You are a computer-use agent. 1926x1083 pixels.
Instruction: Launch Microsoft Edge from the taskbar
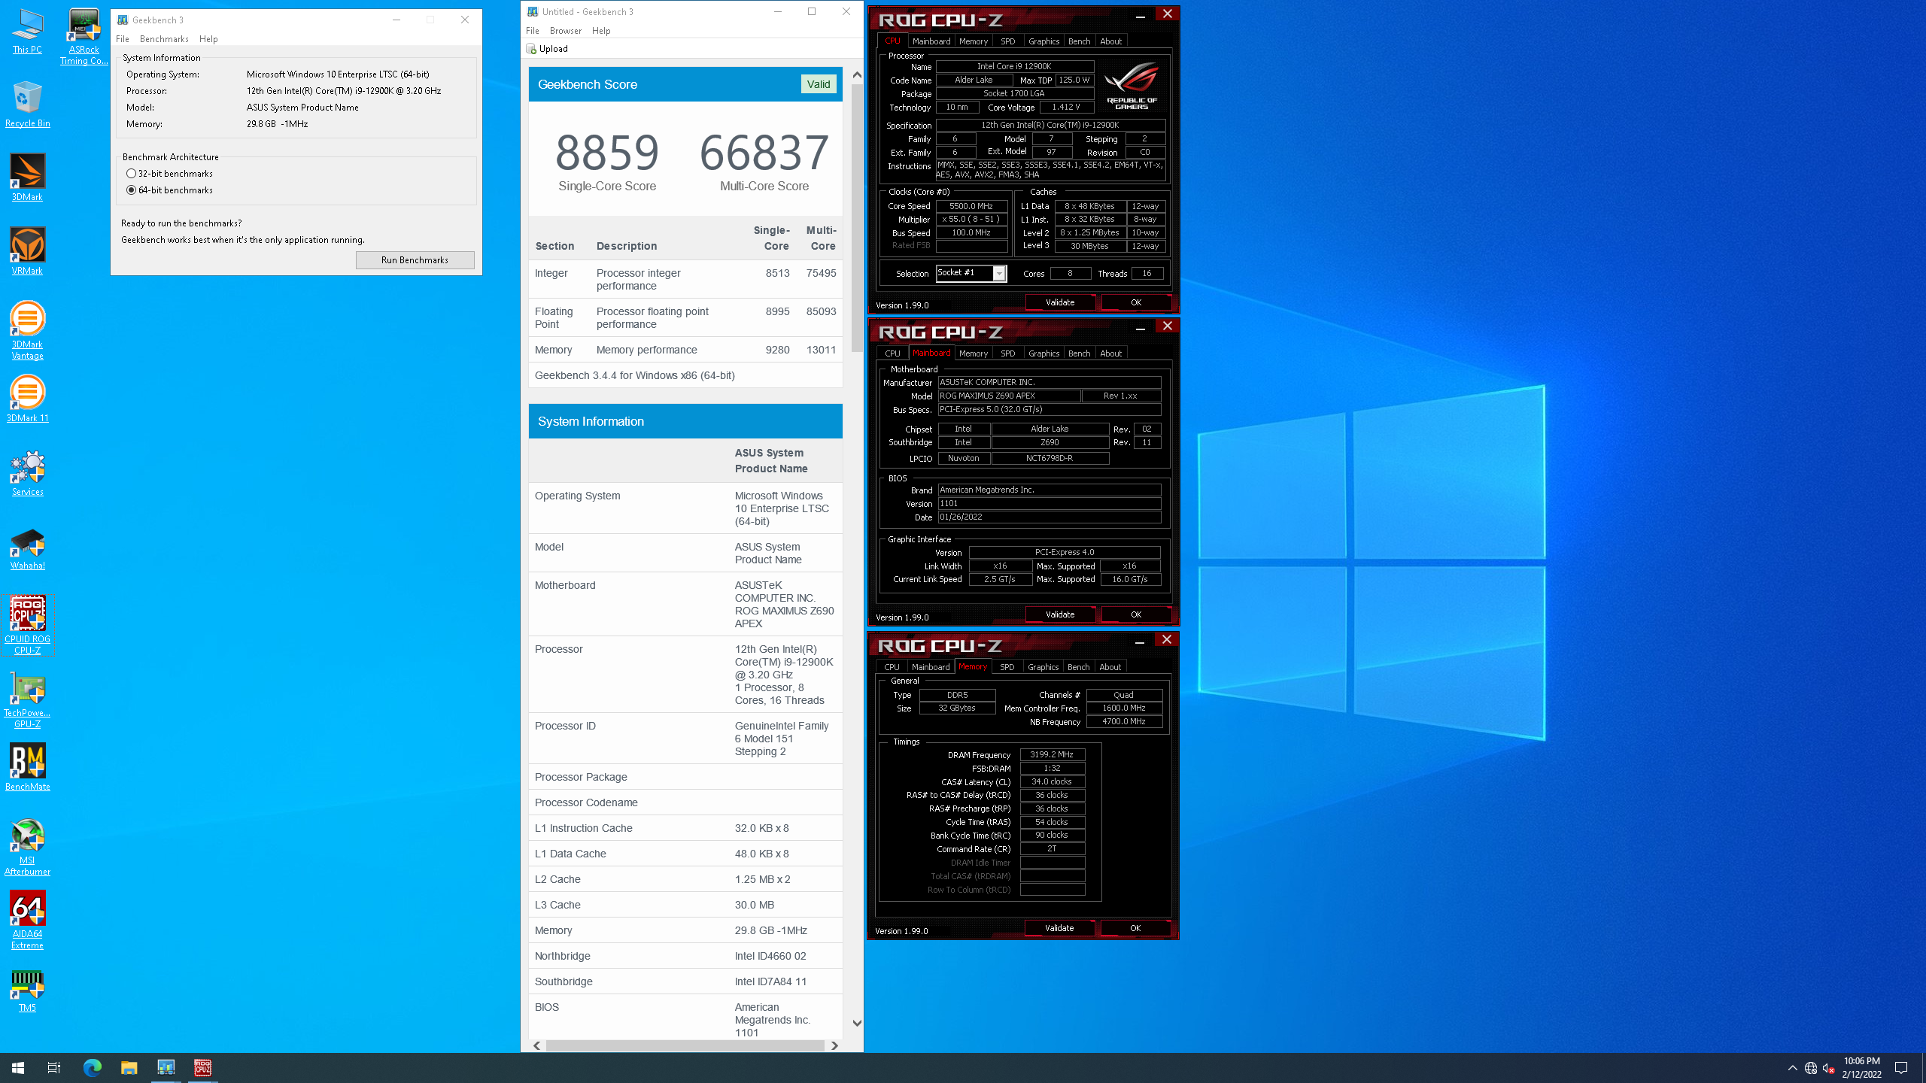pyautogui.click(x=92, y=1068)
